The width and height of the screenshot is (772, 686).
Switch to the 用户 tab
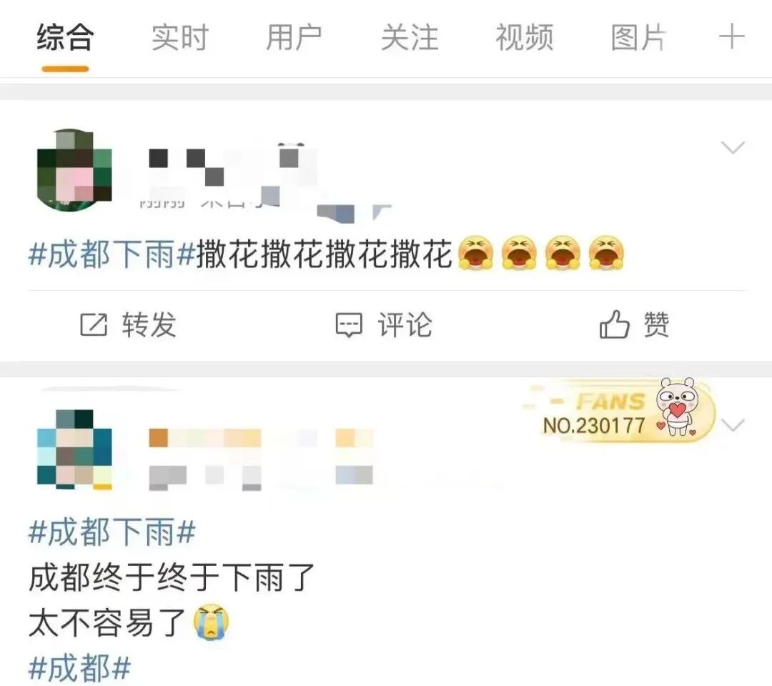point(294,37)
